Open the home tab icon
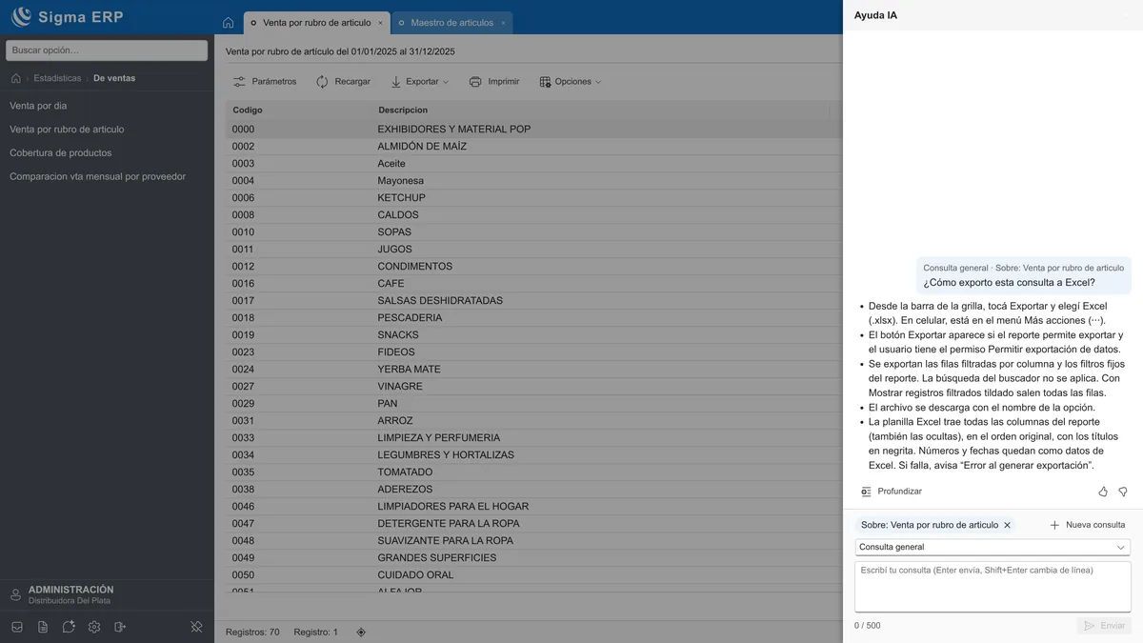Screen dimensions: 1143x643 click(228, 23)
